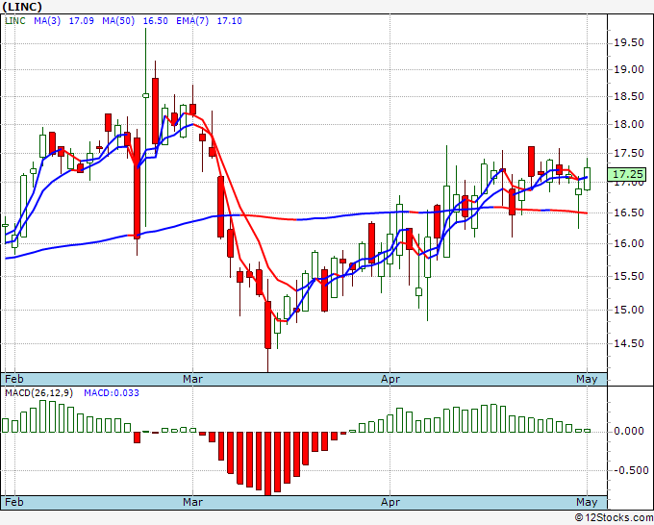The image size is (654, 525).
Task: Click the MA(50) value 16.50
Action: (x=156, y=21)
